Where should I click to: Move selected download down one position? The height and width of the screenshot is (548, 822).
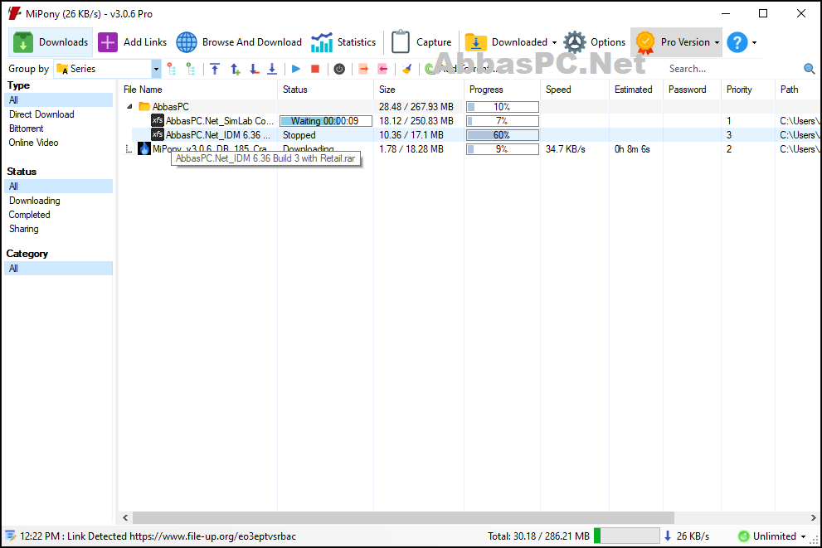click(x=255, y=69)
